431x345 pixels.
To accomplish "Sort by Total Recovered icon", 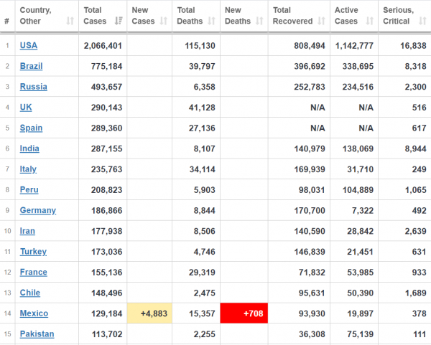I will (321, 21).
